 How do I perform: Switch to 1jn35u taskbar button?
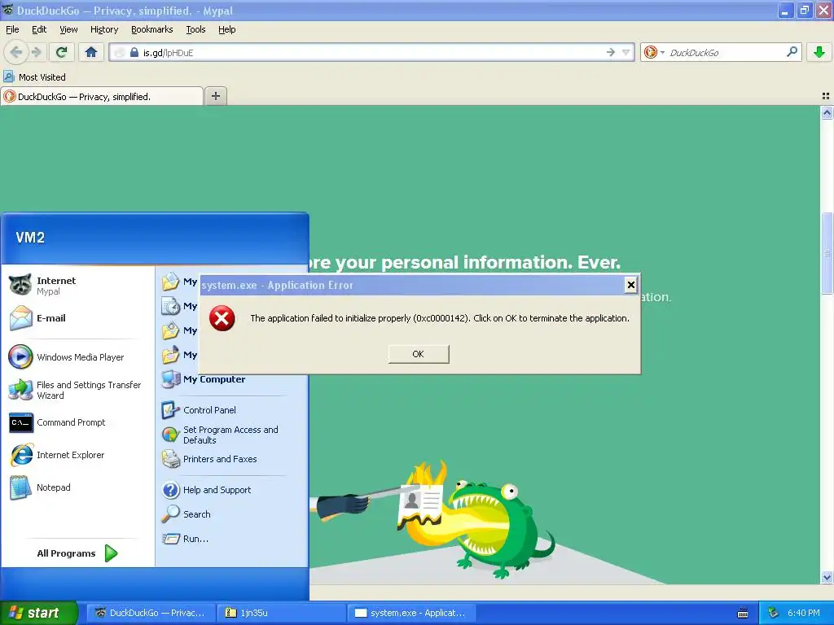[x=281, y=613]
